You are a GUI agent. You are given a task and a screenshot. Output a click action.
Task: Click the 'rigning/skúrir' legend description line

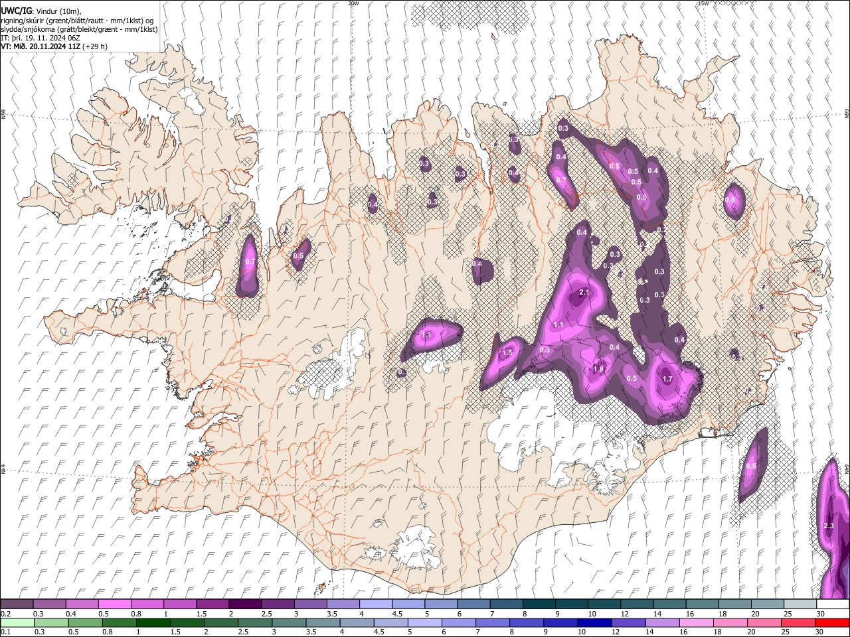(77, 21)
